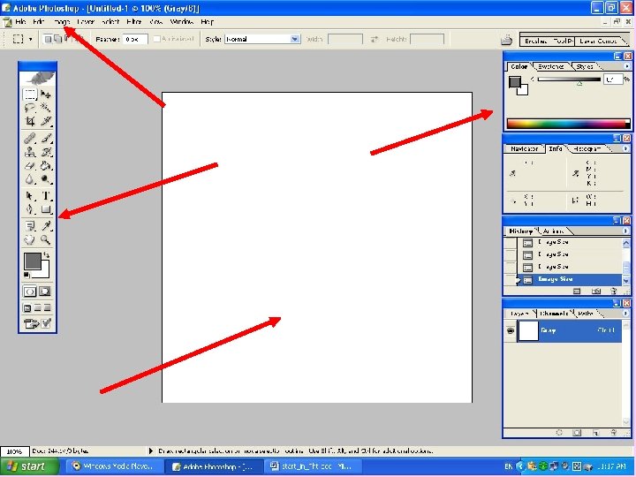The width and height of the screenshot is (636, 477).
Task: Select the Magic Wand tool
Action: 46,108
